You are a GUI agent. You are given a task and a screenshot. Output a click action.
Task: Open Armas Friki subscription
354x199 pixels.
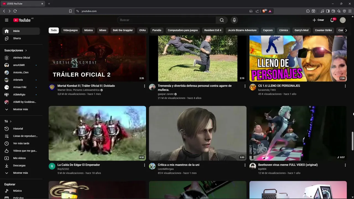(21, 87)
